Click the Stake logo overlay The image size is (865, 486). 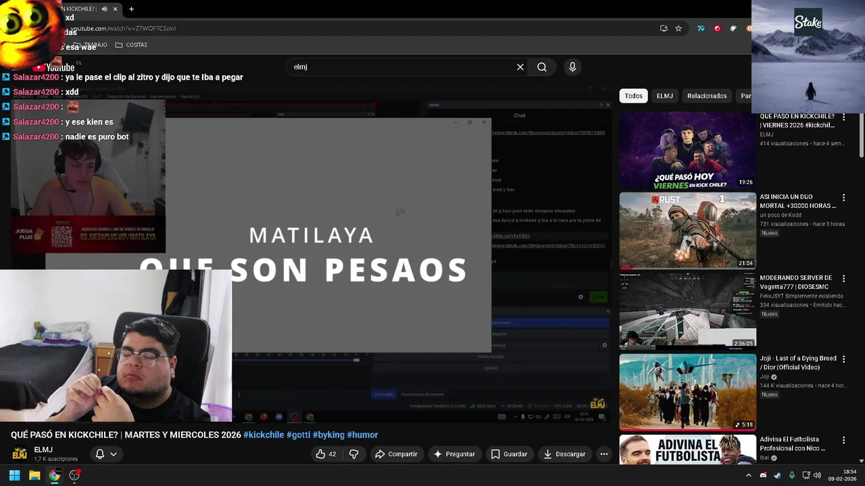click(808, 22)
